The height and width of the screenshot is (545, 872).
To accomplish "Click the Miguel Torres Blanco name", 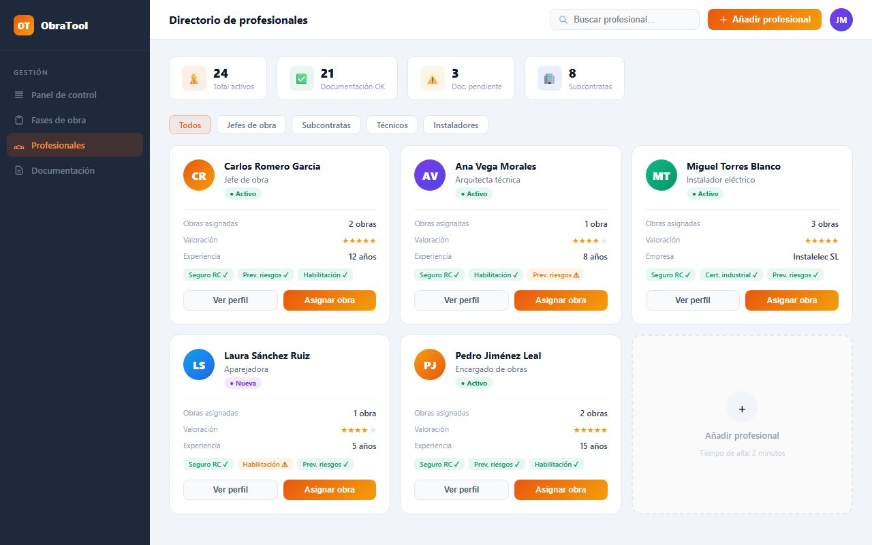I will [734, 166].
